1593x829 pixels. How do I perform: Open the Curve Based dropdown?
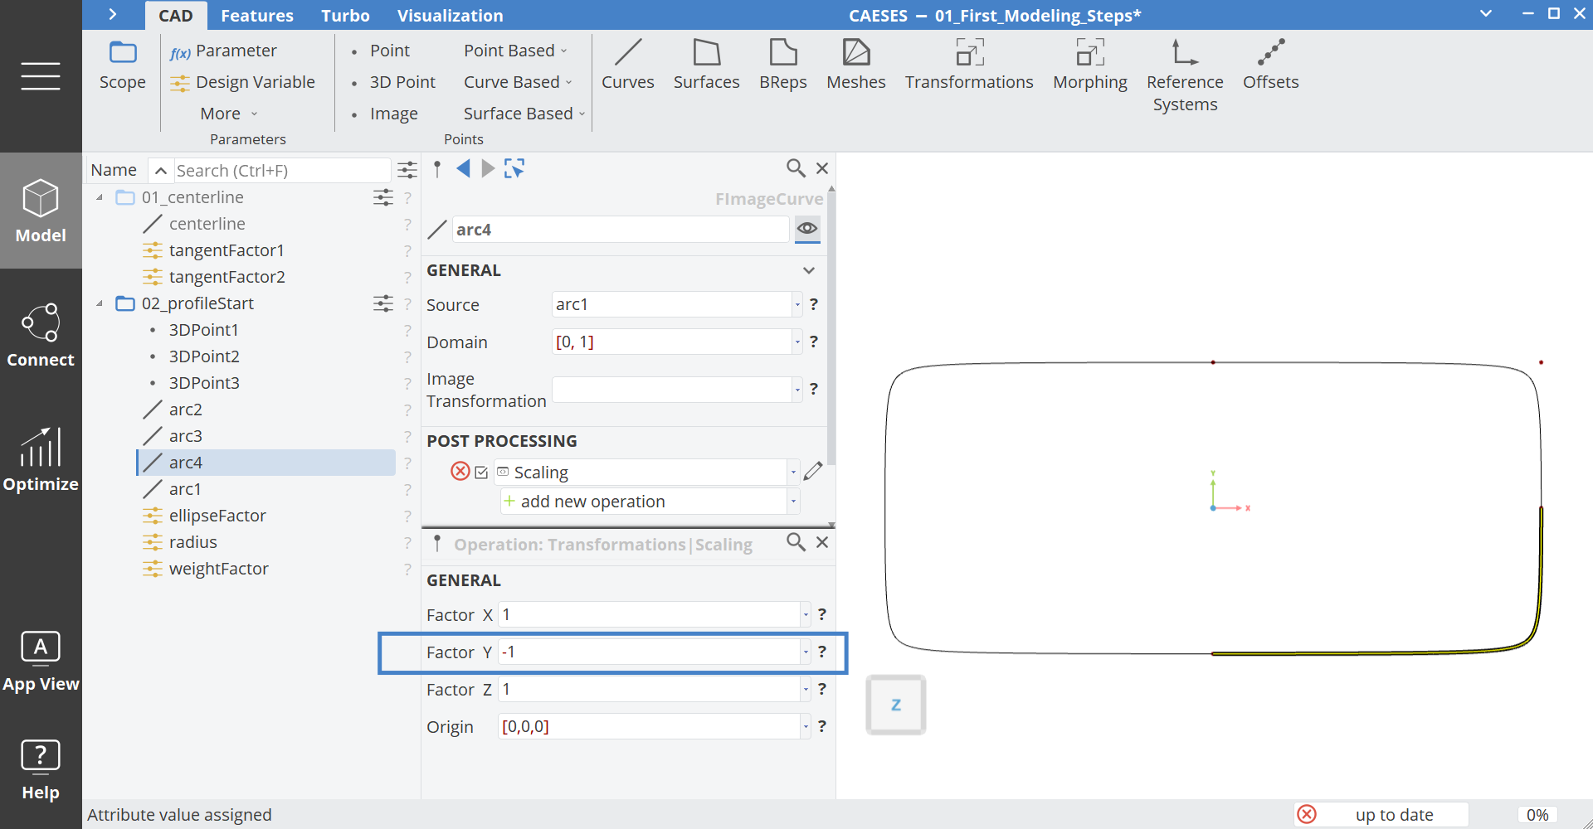(x=516, y=81)
